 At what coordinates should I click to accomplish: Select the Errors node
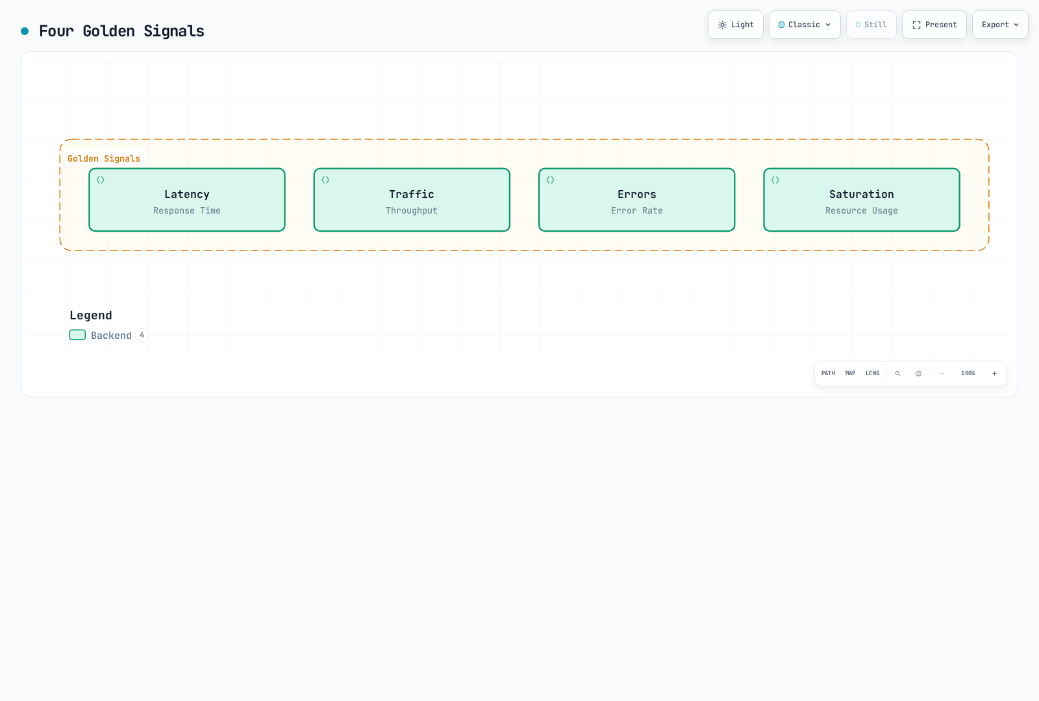pos(637,200)
